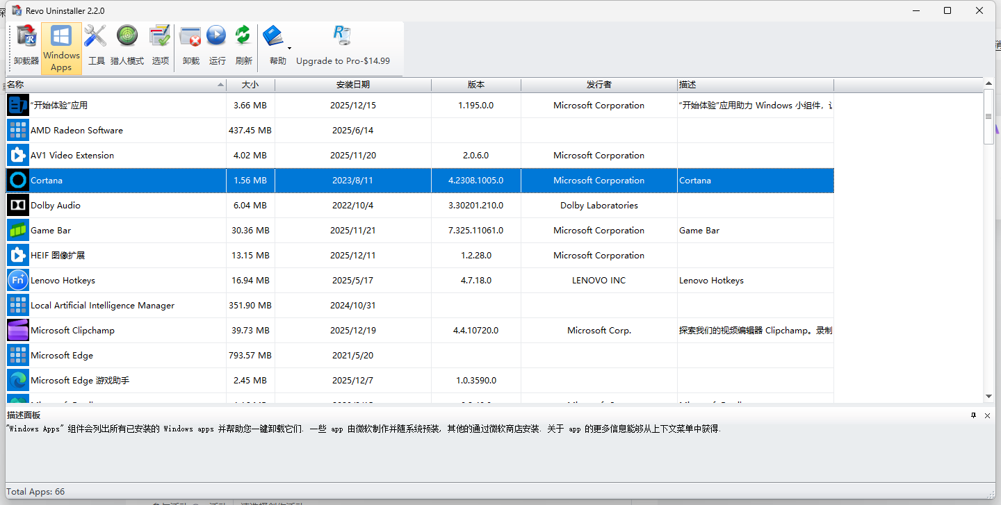Click the Microsoft Edge 游戏助手 icon
The image size is (1001, 505).
pos(18,381)
